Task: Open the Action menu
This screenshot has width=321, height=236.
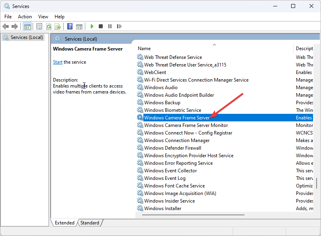Action: pos(25,17)
